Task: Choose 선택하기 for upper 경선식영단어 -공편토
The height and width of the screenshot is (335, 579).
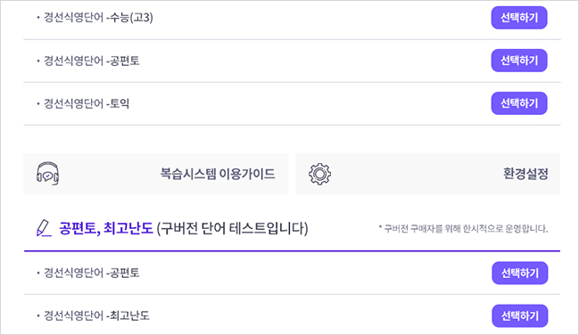Action: (519, 61)
